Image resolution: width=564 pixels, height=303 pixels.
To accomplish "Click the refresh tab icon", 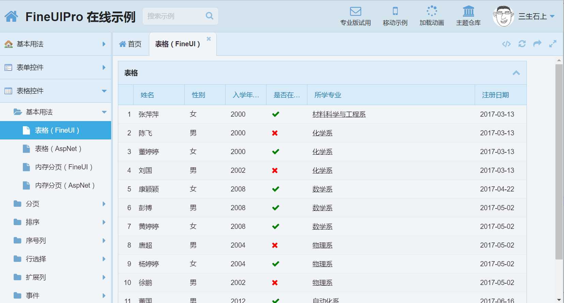I will point(522,44).
